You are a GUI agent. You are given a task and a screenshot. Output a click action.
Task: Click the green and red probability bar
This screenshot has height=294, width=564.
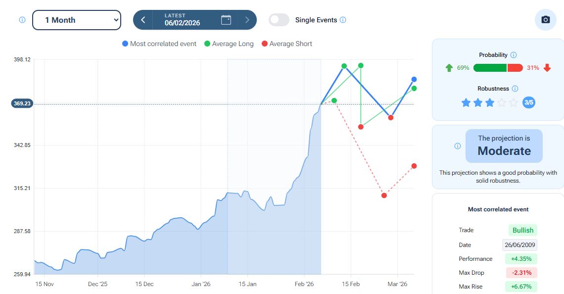pos(498,68)
